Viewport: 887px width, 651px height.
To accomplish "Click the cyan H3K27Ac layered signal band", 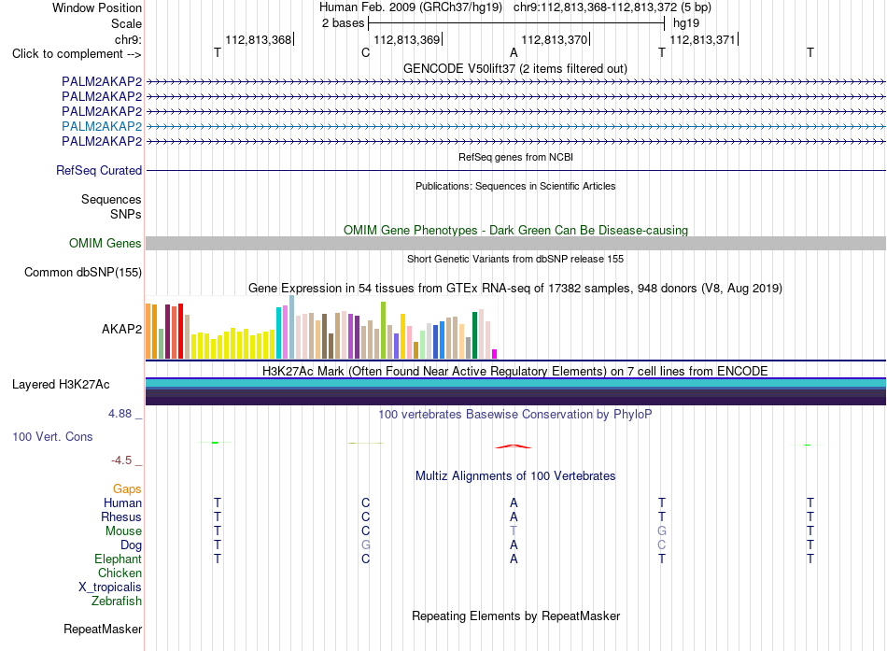I will pos(515,383).
